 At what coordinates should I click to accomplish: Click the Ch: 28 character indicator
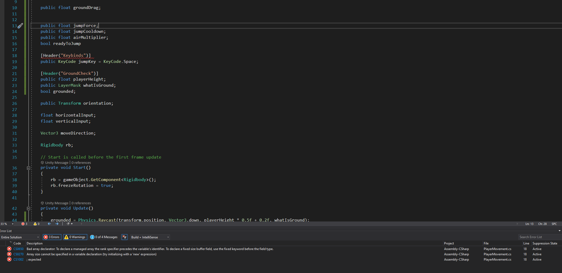pyautogui.click(x=542, y=224)
